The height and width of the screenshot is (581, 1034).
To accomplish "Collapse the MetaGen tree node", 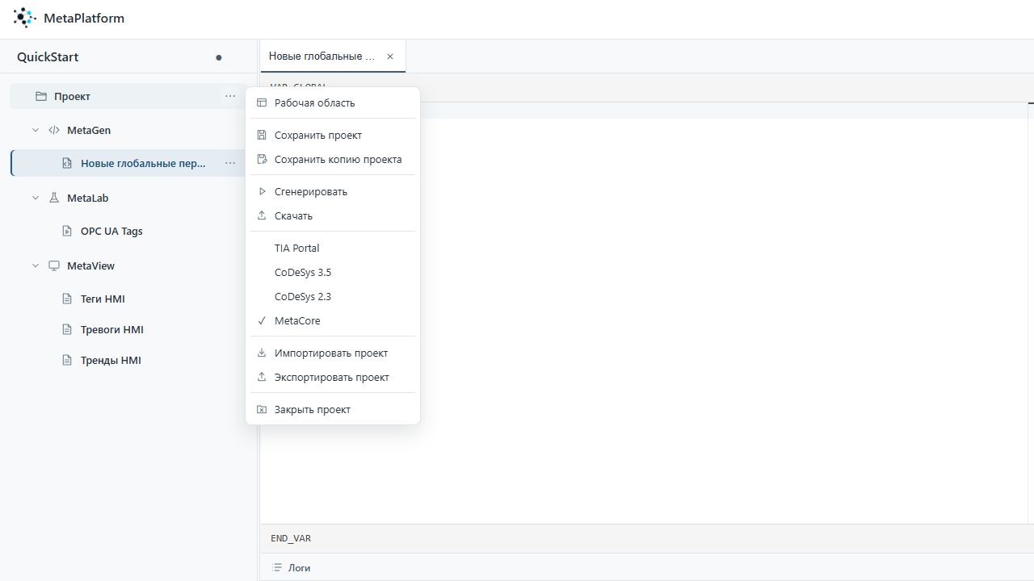I will (x=36, y=130).
